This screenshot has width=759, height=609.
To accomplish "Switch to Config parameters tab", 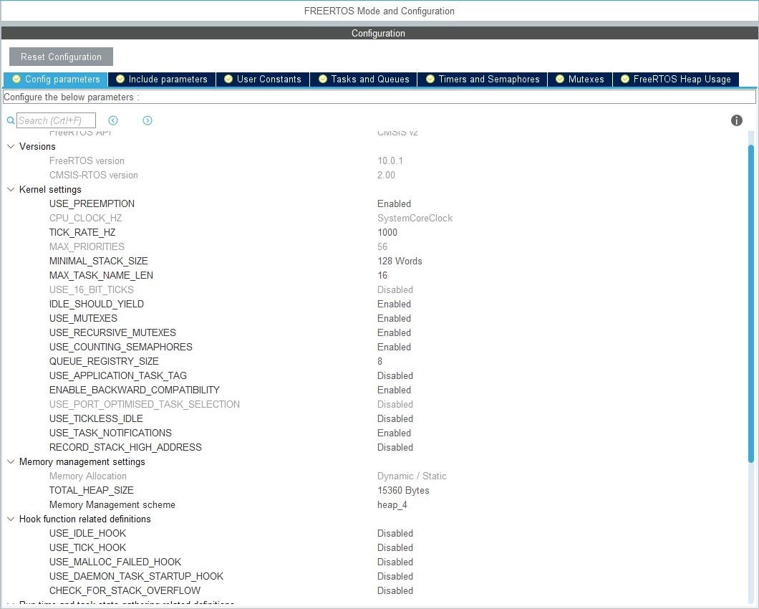I will click(x=56, y=79).
